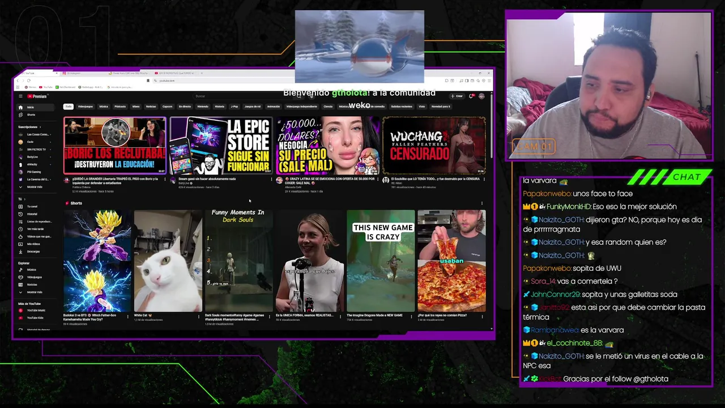Open Descargas in the sidebar
725x408 pixels.
(35, 251)
